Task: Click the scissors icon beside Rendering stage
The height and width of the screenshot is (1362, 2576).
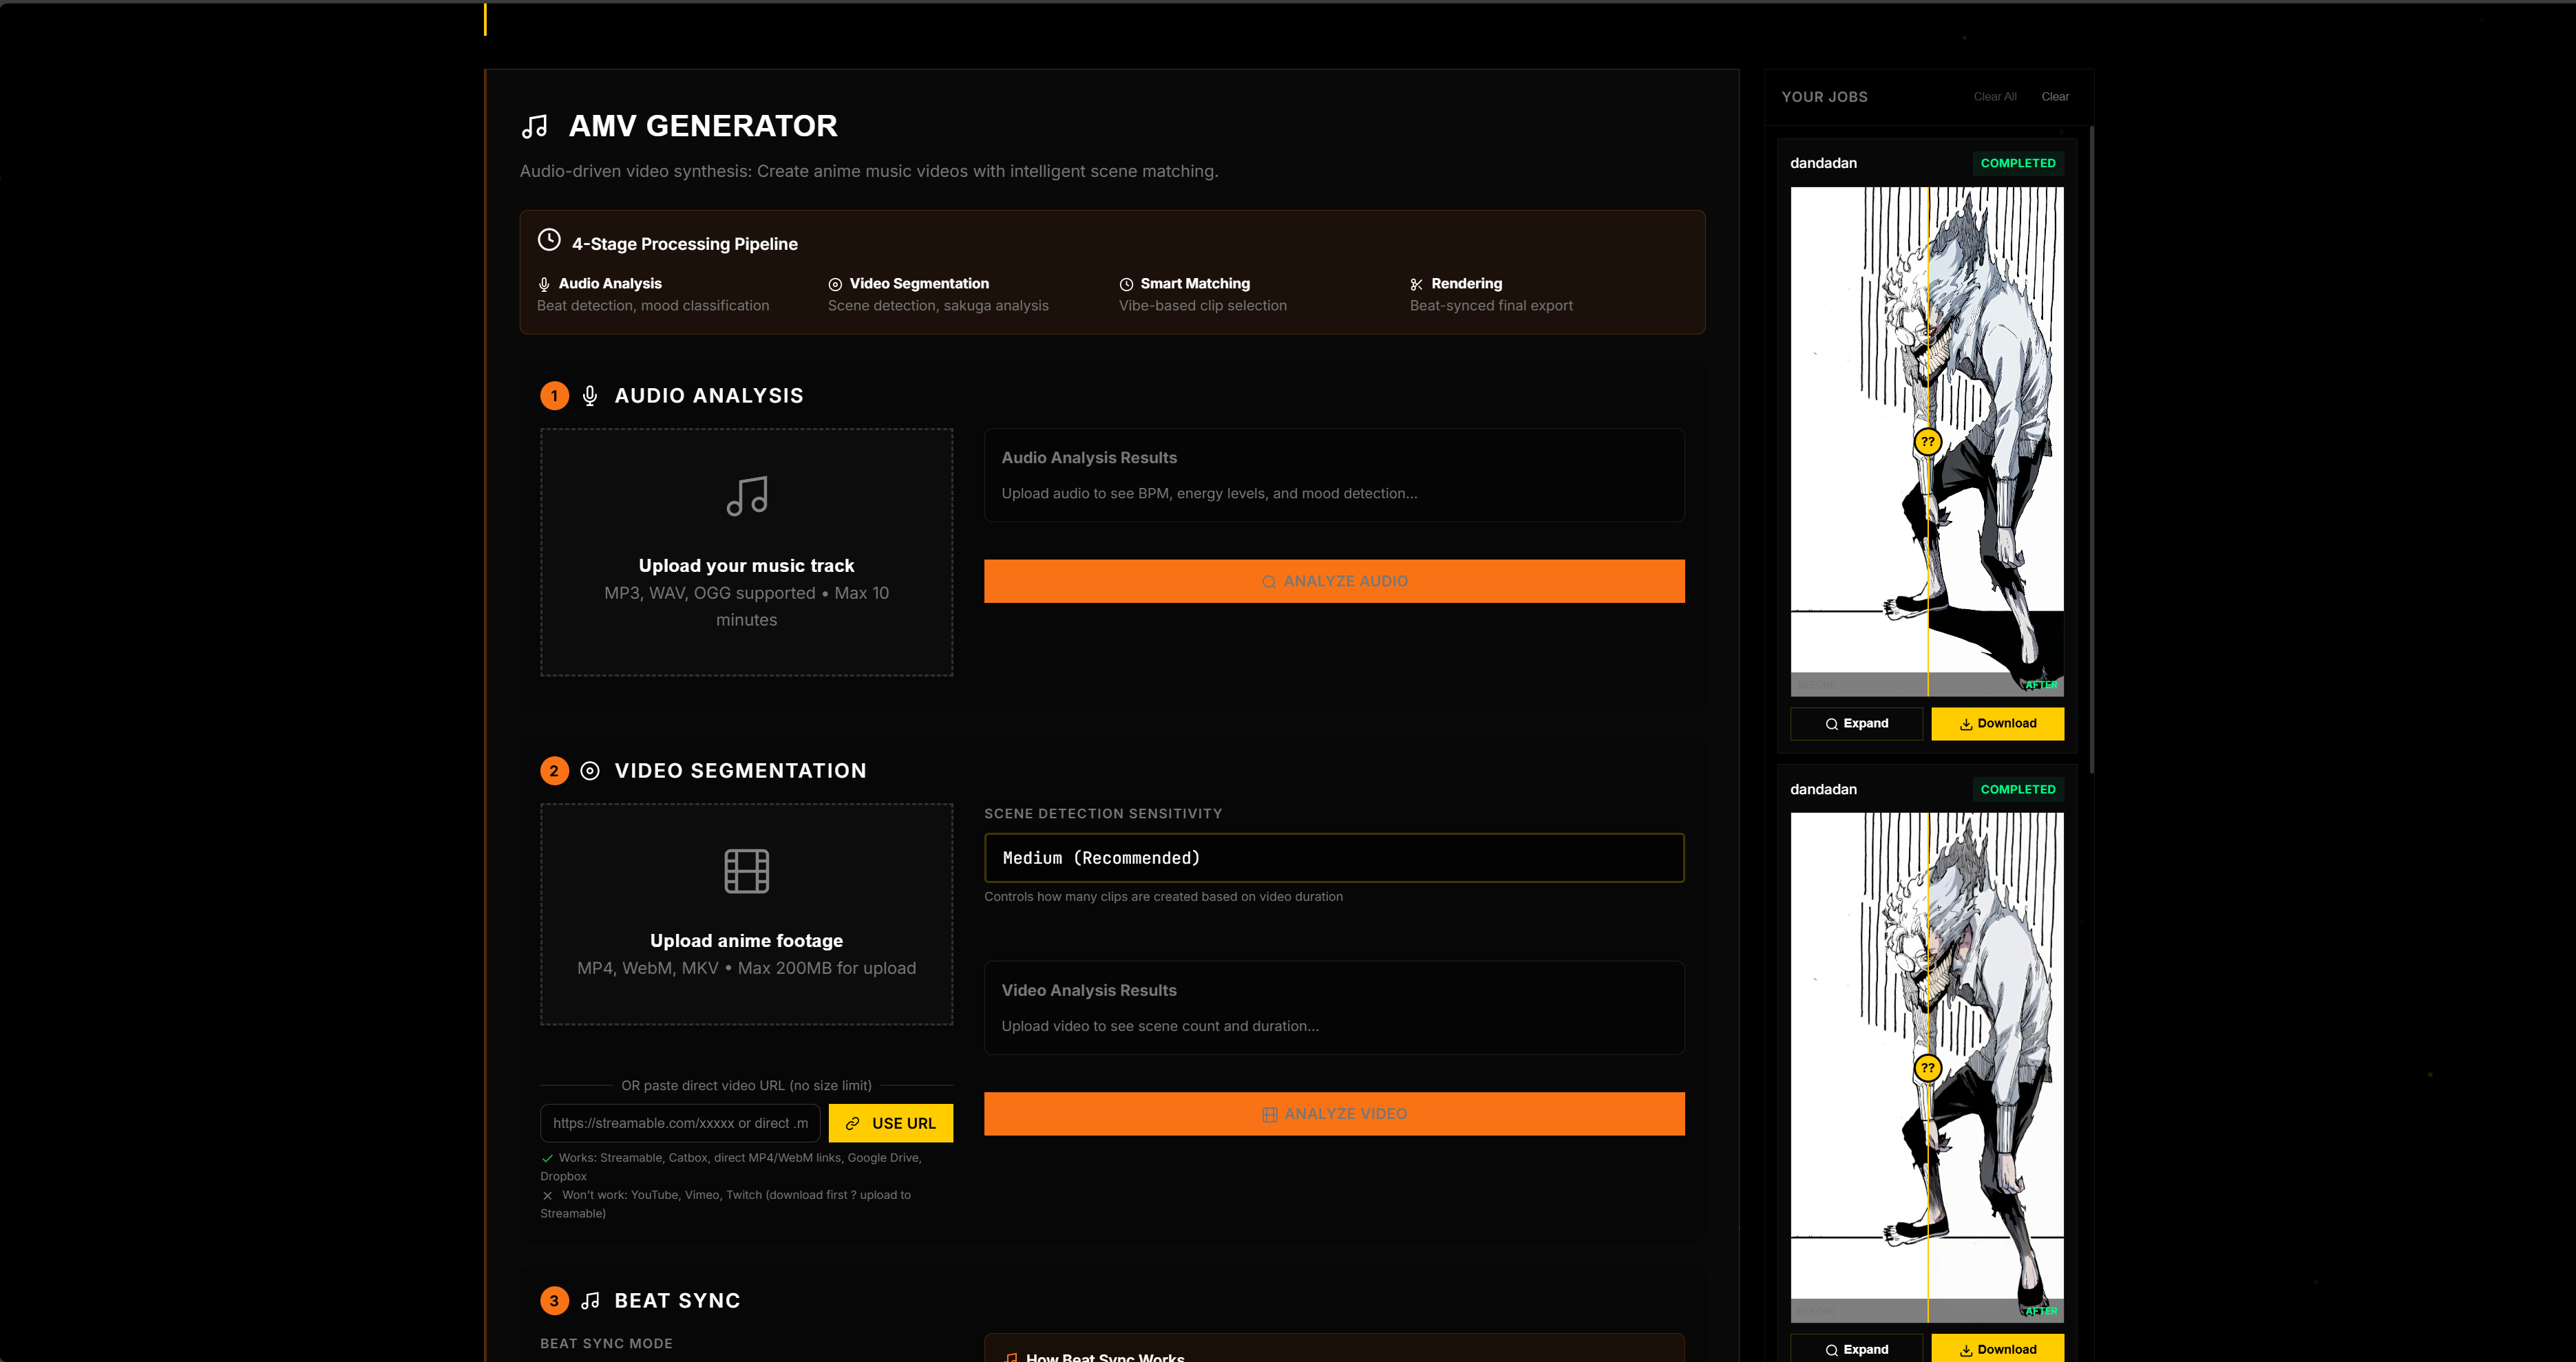Action: [1417, 284]
